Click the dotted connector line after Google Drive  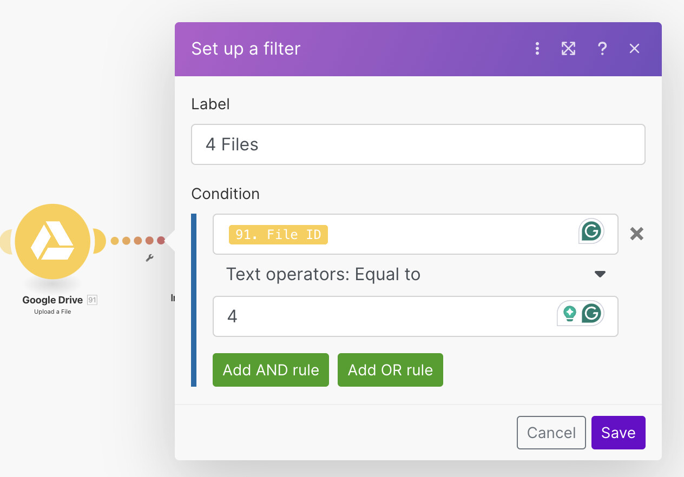[x=137, y=241]
